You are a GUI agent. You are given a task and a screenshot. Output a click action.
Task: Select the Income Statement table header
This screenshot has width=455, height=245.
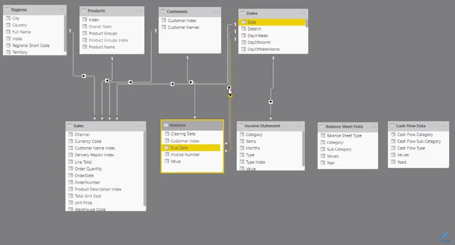pyautogui.click(x=271, y=126)
